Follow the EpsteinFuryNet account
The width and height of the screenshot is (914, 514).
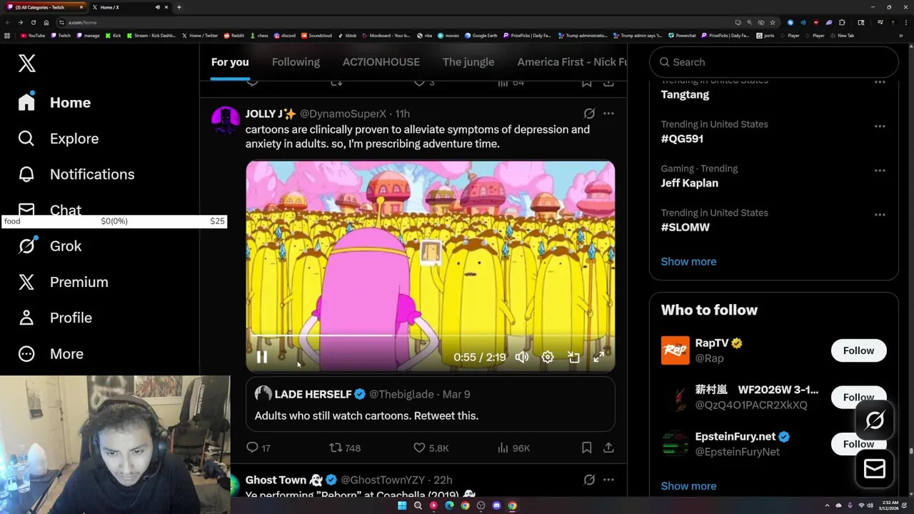coord(858,444)
